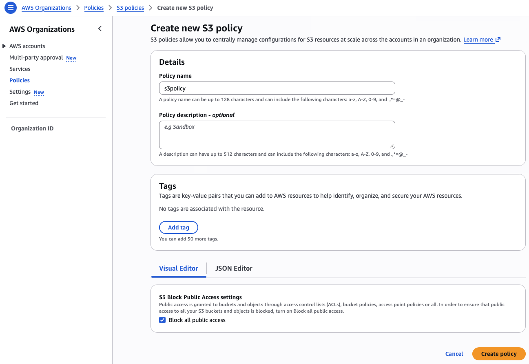529x364 pixels.
Task: Select the Visual Editor tab
Action: click(x=179, y=268)
